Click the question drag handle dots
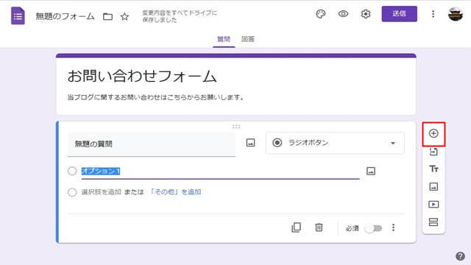The image size is (471, 265). (236, 127)
